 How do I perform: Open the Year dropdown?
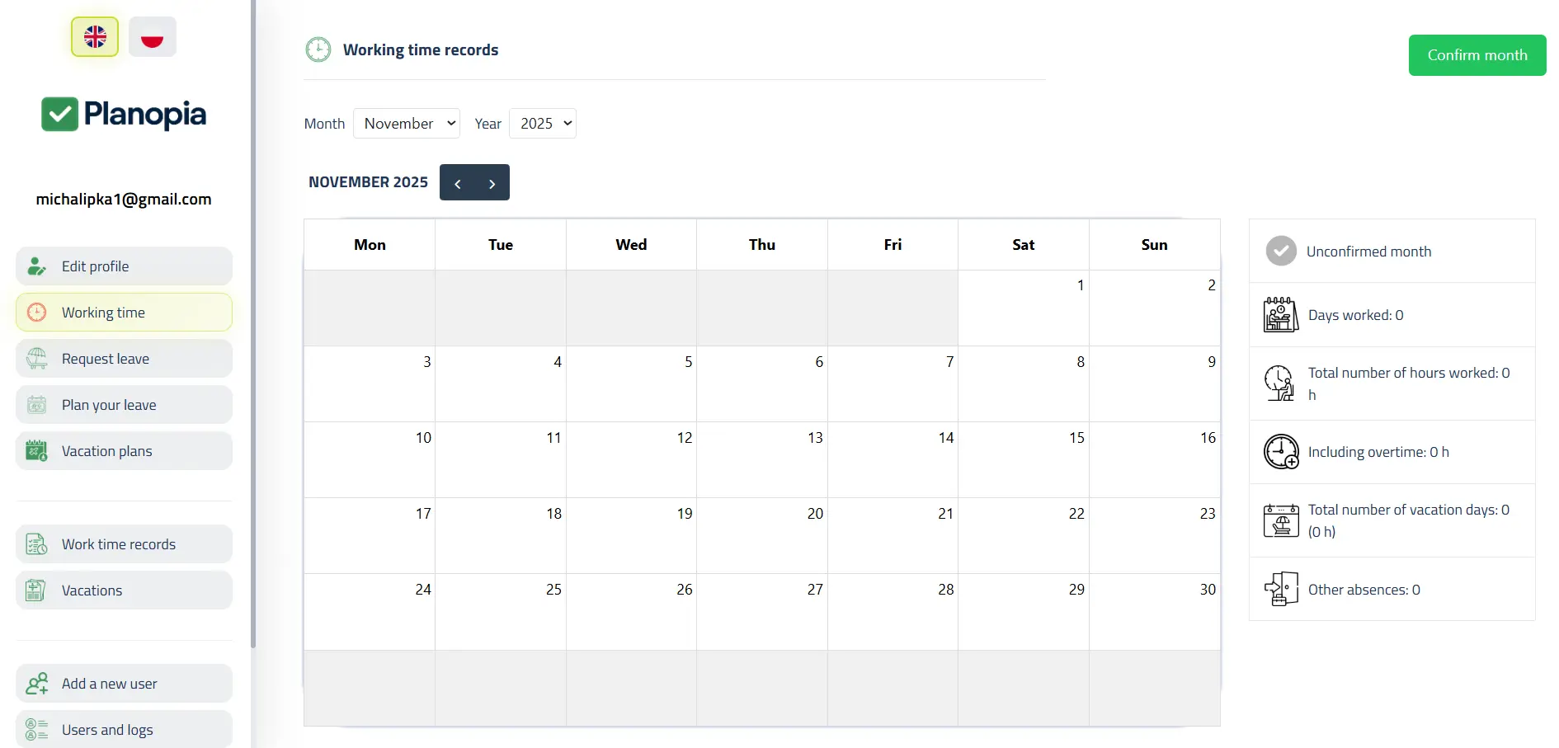(x=543, y=124)
